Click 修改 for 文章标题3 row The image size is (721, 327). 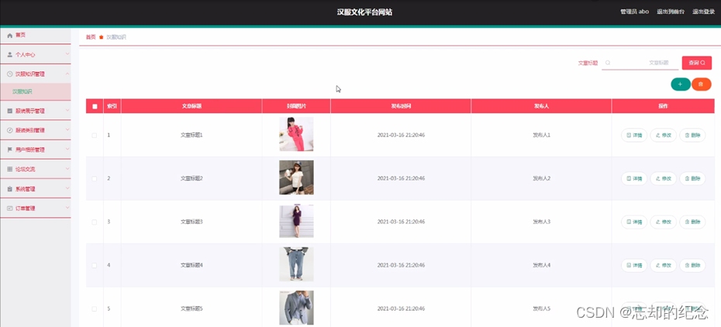663,222
